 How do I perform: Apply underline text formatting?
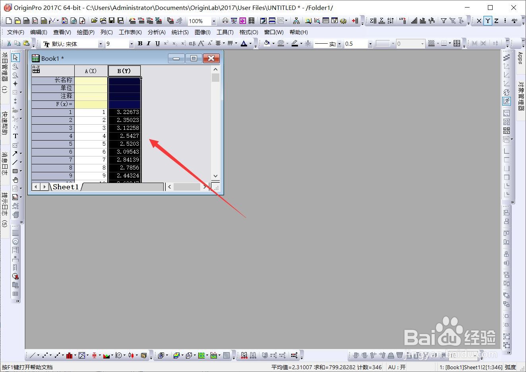click(157, 44)
